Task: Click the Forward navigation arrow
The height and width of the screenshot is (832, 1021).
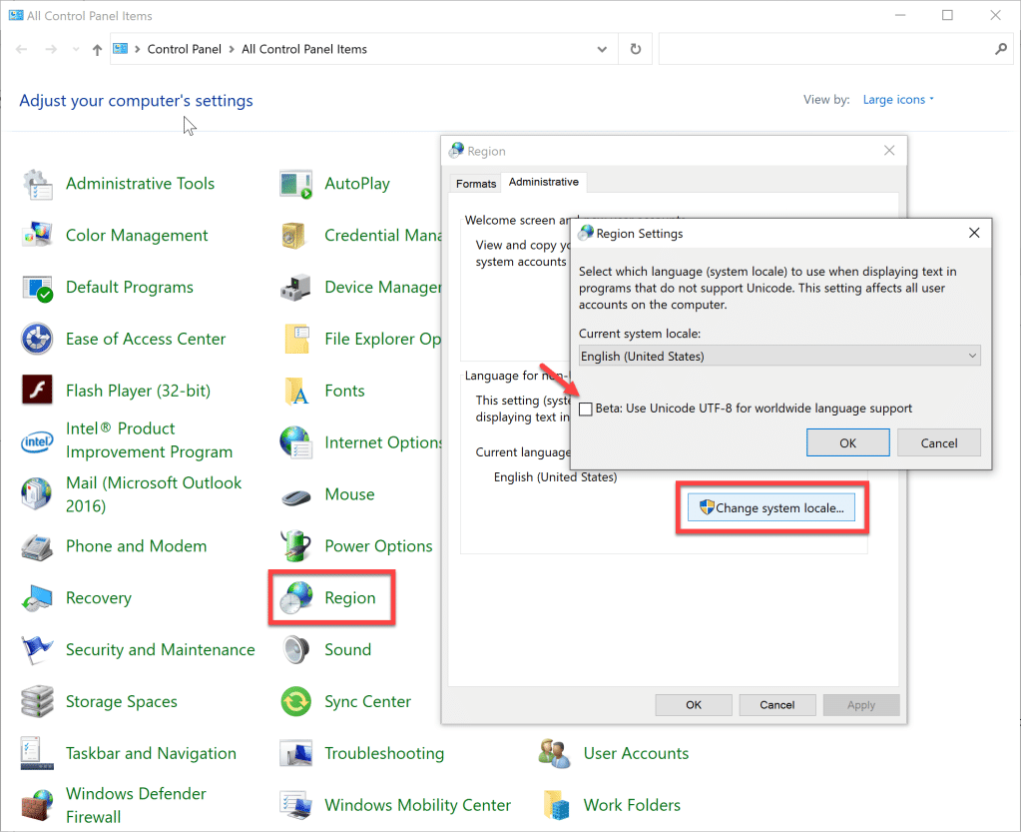Action: pyautogui.click(x=51, y=50)
